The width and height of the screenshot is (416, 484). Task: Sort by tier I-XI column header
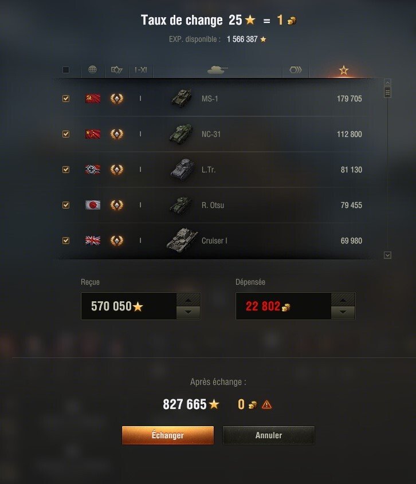pyautogui.click(x=141, y=70)
